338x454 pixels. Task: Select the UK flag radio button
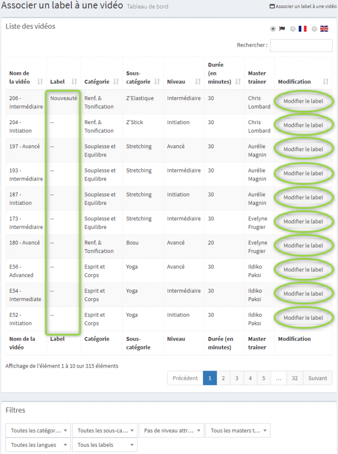[x=315, y=29]
